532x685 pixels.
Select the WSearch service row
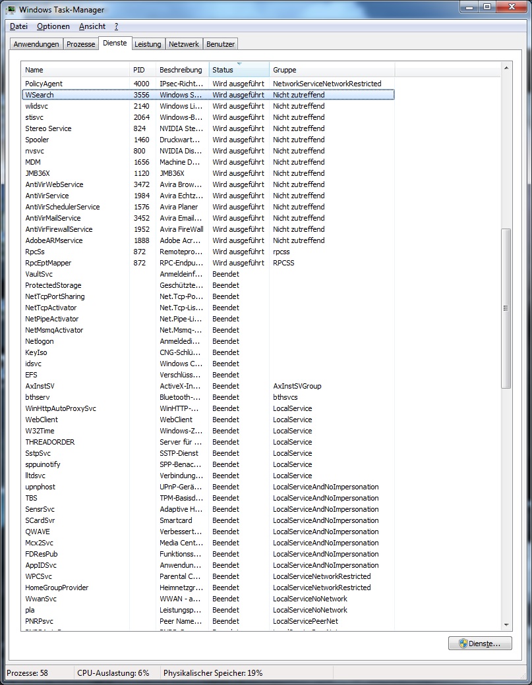pyautogui.click(x=208, y=95)
